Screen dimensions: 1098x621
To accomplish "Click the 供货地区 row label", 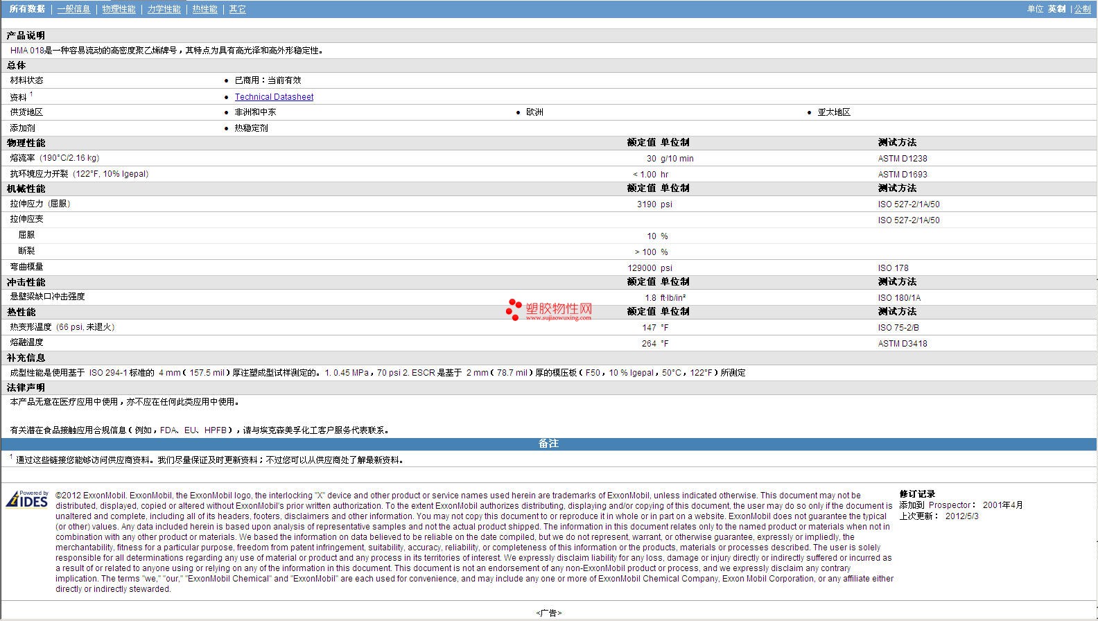I will (x=26, y=112).
